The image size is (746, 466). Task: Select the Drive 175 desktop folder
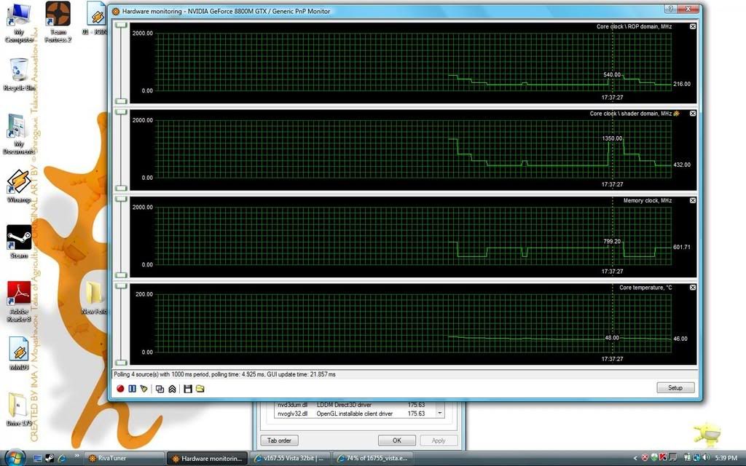click(x=19, y=409)
